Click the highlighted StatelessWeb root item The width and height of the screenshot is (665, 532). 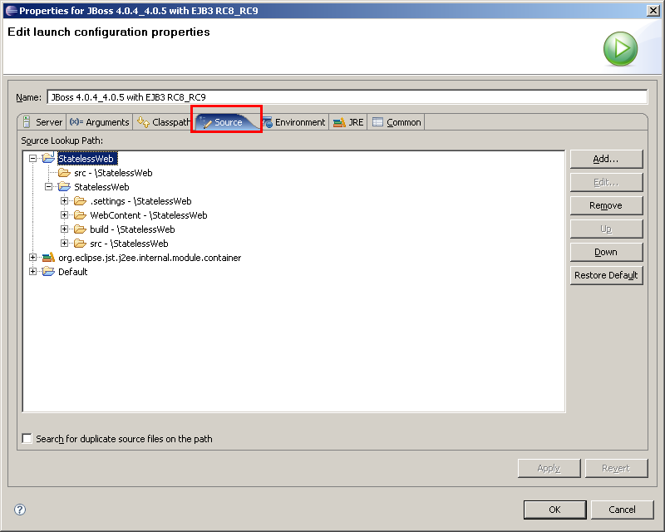tap(87, 159)
